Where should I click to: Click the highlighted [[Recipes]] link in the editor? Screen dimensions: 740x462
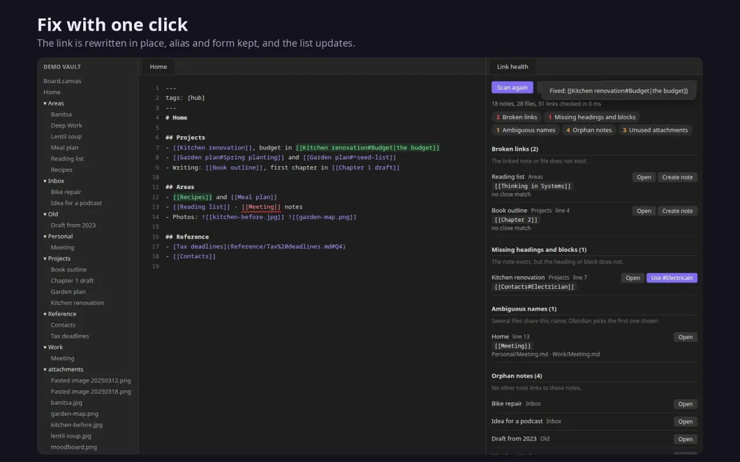coord(193,197)
